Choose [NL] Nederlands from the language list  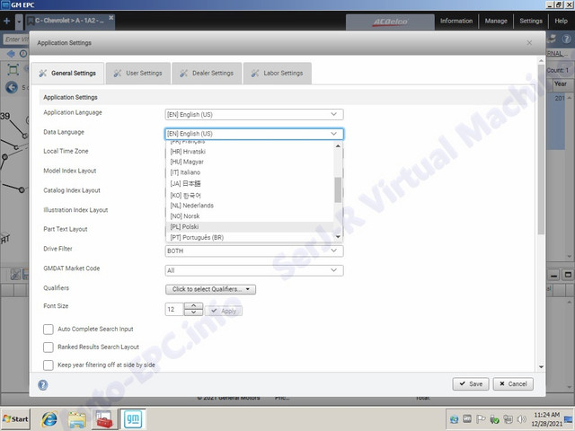click(x=250, y=206)
